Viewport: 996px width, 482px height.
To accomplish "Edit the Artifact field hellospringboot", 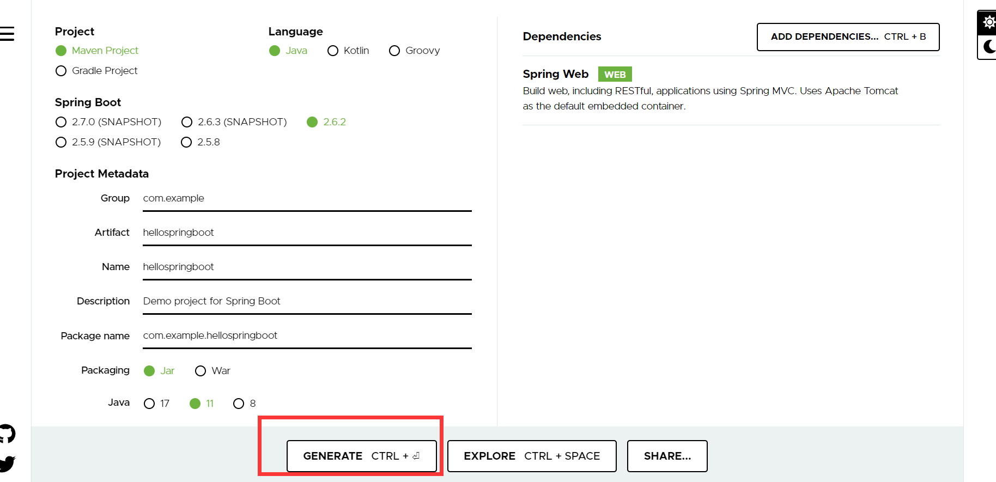I will tap(307, 233).
